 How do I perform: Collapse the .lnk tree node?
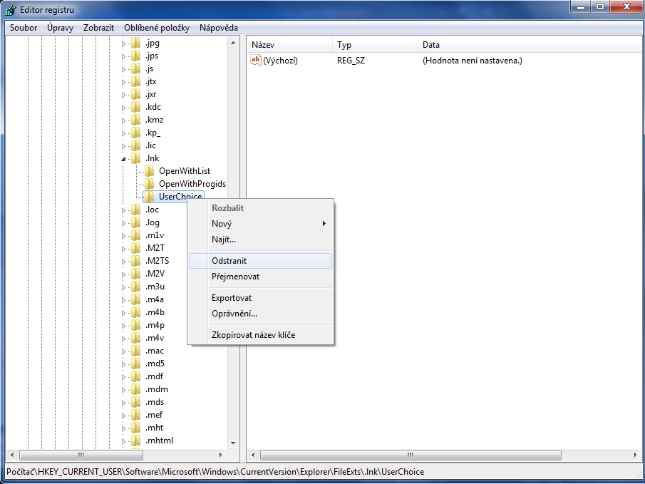tap(123, 158)
